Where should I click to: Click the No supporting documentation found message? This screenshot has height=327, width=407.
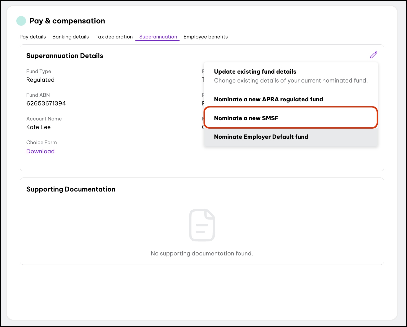(202, 253)
